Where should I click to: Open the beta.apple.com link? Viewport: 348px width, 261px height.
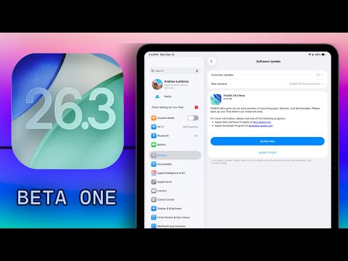pyautogui.click(x=262, y=122)
